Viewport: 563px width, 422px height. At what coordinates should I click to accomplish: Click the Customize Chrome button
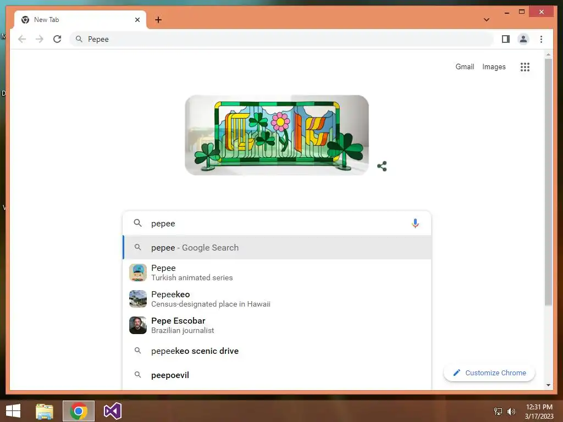pyautogui.click(x=489, y=373)
